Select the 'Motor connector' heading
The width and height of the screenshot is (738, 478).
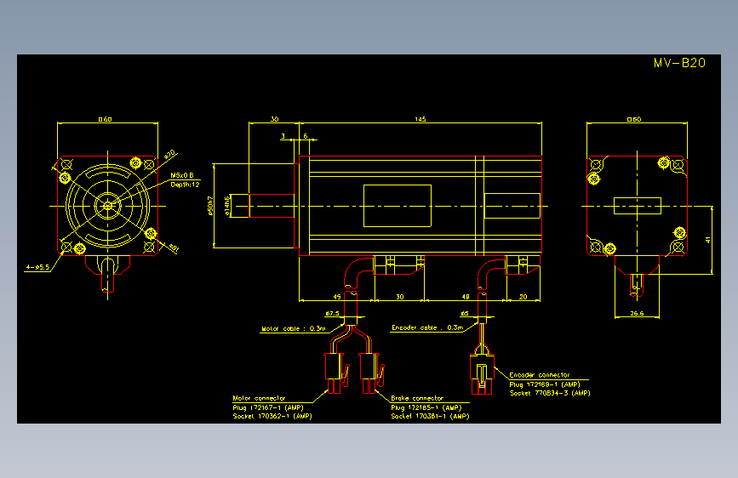pyautogui.click(x=259, y=398)
